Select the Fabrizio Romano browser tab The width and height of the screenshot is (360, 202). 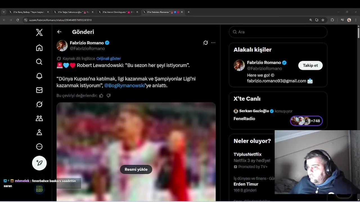click(x=163, y=12)
